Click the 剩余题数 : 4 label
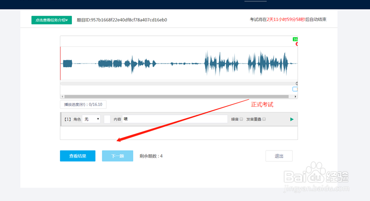 click(151, 156)
